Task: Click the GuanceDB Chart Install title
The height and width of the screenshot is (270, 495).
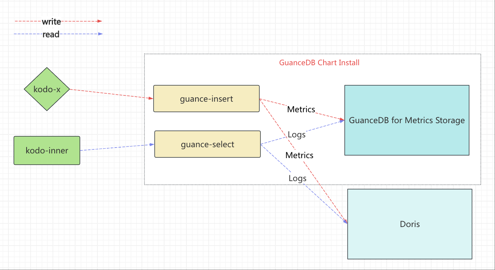Action: pos(319,62)
